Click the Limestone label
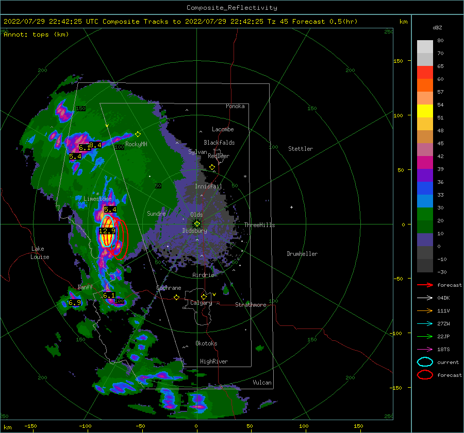 click(x=97, y=199)
